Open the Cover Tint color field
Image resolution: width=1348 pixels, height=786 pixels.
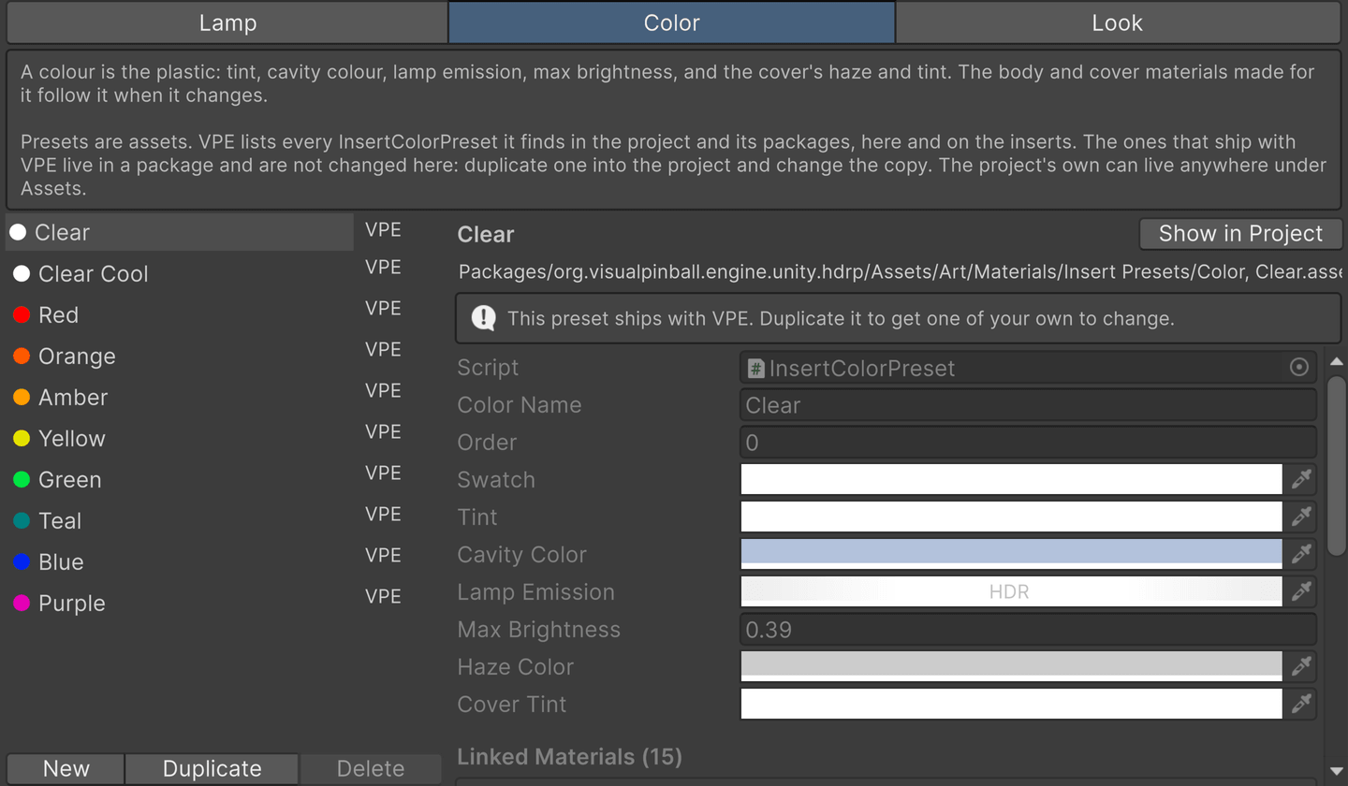coord(1011,704)
